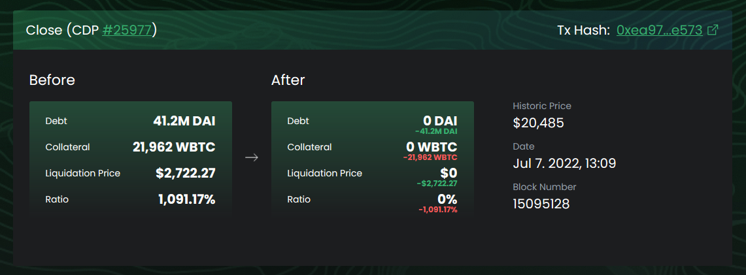This screenshot has width=746, height=275.
Task: Click the After section heading
Action: point(288,80)
